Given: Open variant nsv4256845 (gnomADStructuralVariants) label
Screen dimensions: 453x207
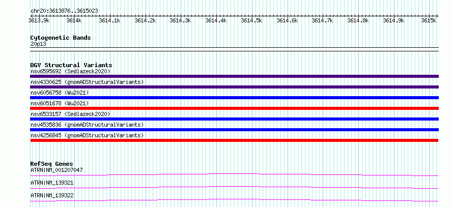Looking at the screenshot, I should [x=87, y=135].
